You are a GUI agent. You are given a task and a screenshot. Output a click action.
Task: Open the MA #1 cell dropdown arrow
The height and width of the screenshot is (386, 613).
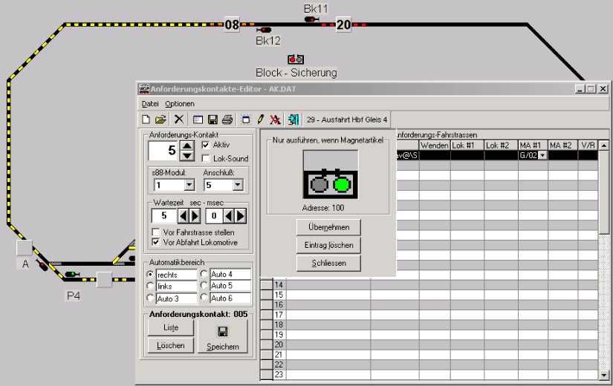542,156
